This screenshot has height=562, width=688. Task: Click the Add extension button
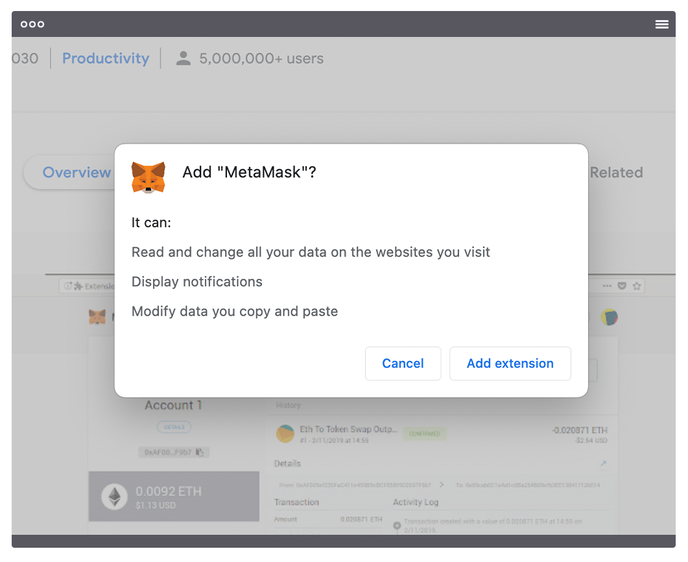pyautogui.click(x=510, y=363)
